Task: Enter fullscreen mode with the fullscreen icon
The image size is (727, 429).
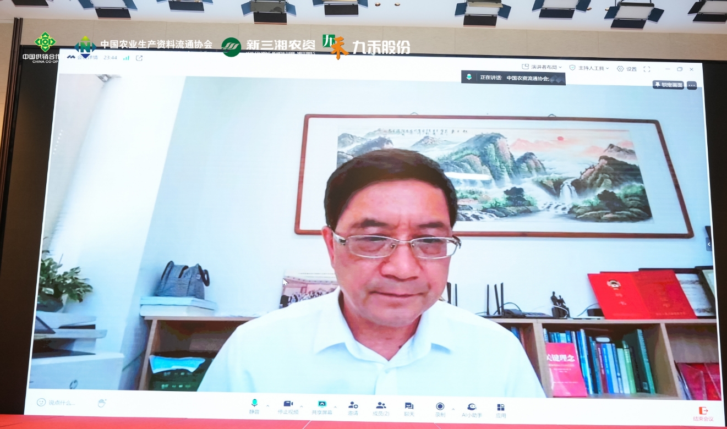Action: (647, 69)
